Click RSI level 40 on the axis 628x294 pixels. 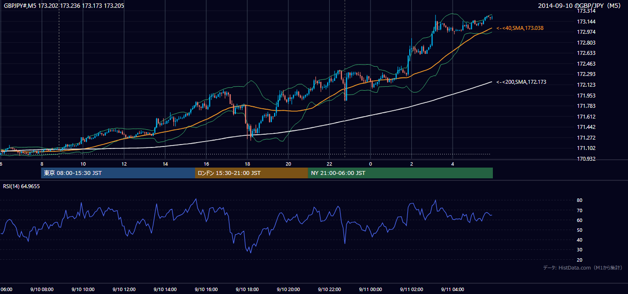pyautogui.click(x=579, y=240)
